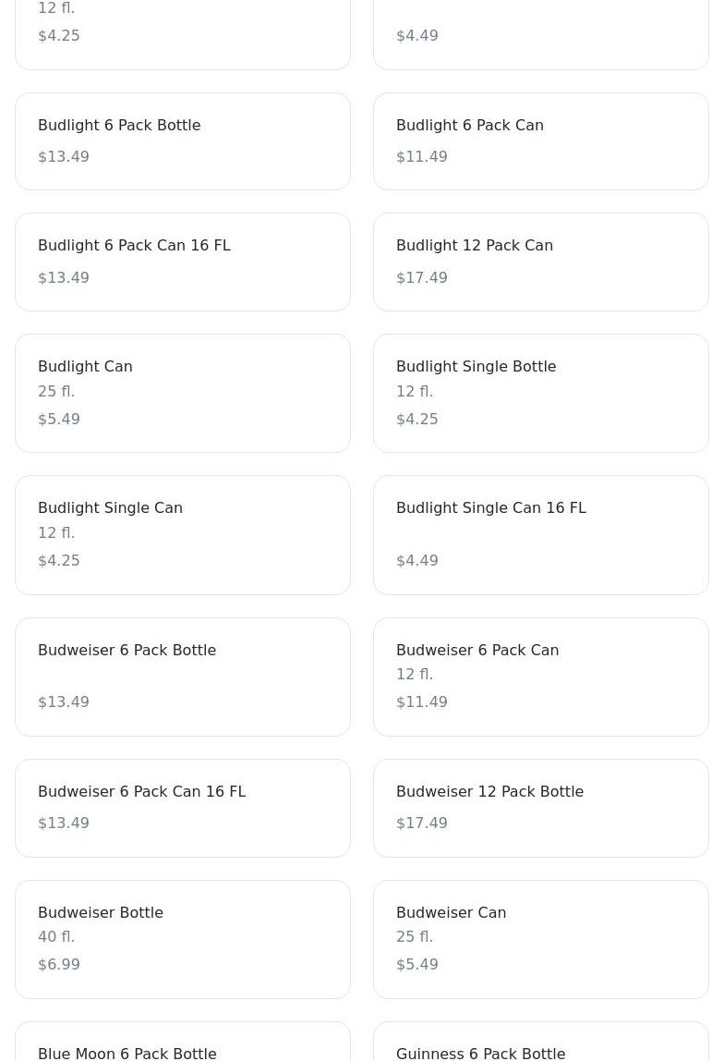The image size is (724, 1061).
Task: Click the $6.99 price under Budweiser Bottle
Action: click(x=58, y=964)
